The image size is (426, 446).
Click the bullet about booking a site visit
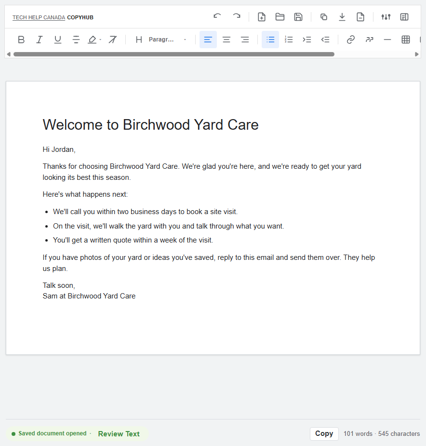point(146,212)
